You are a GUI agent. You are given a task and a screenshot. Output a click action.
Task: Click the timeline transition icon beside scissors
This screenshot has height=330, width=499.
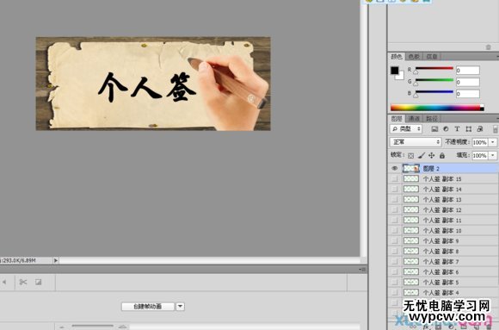(x=39, y=282)
